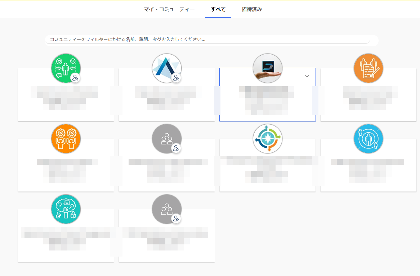Open the teal brain analytics community icon
Screen dimensions: 420x276
[66, 209]
